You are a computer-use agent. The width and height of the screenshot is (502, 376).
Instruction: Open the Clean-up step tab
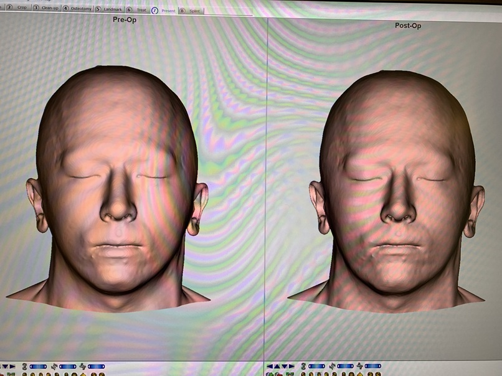(x=47, y=7)
